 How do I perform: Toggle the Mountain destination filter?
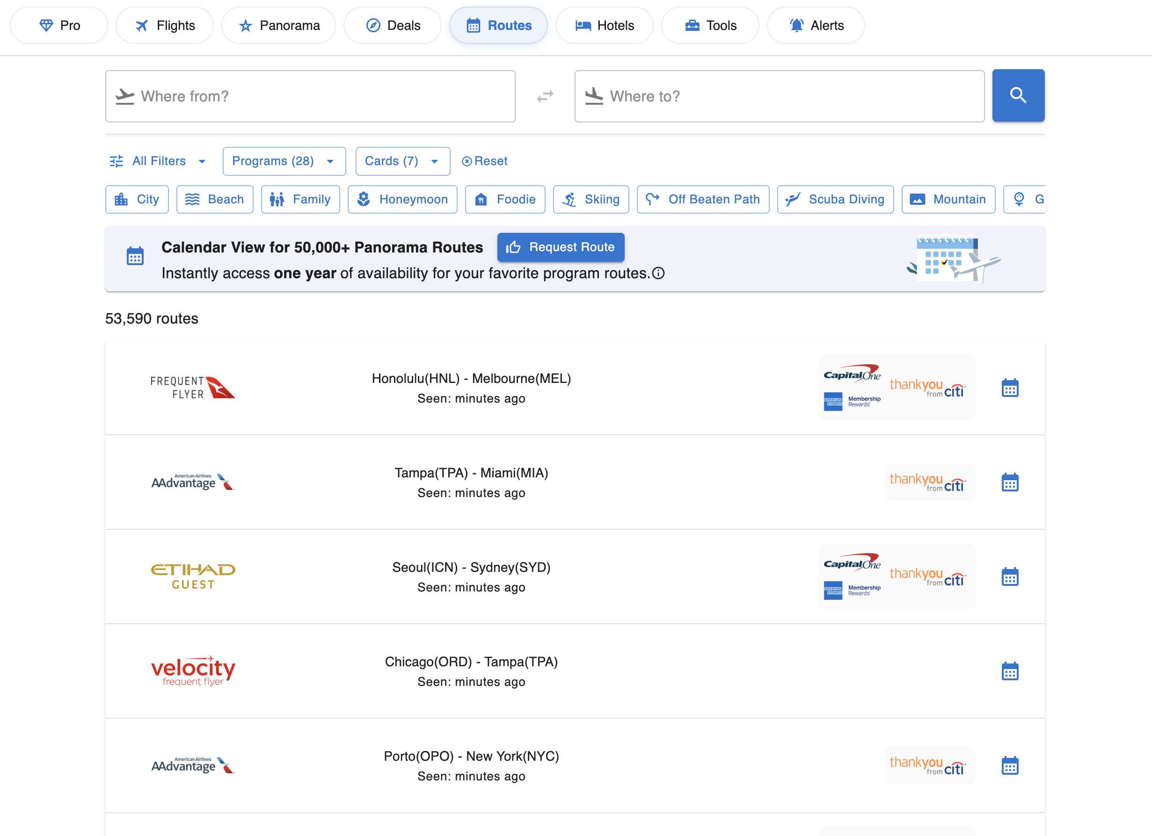(948, 200)
